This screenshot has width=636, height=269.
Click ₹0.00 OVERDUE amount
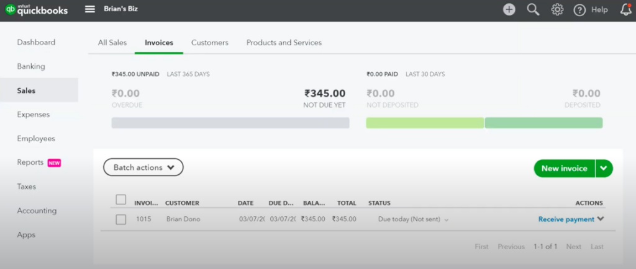point(125,94)
